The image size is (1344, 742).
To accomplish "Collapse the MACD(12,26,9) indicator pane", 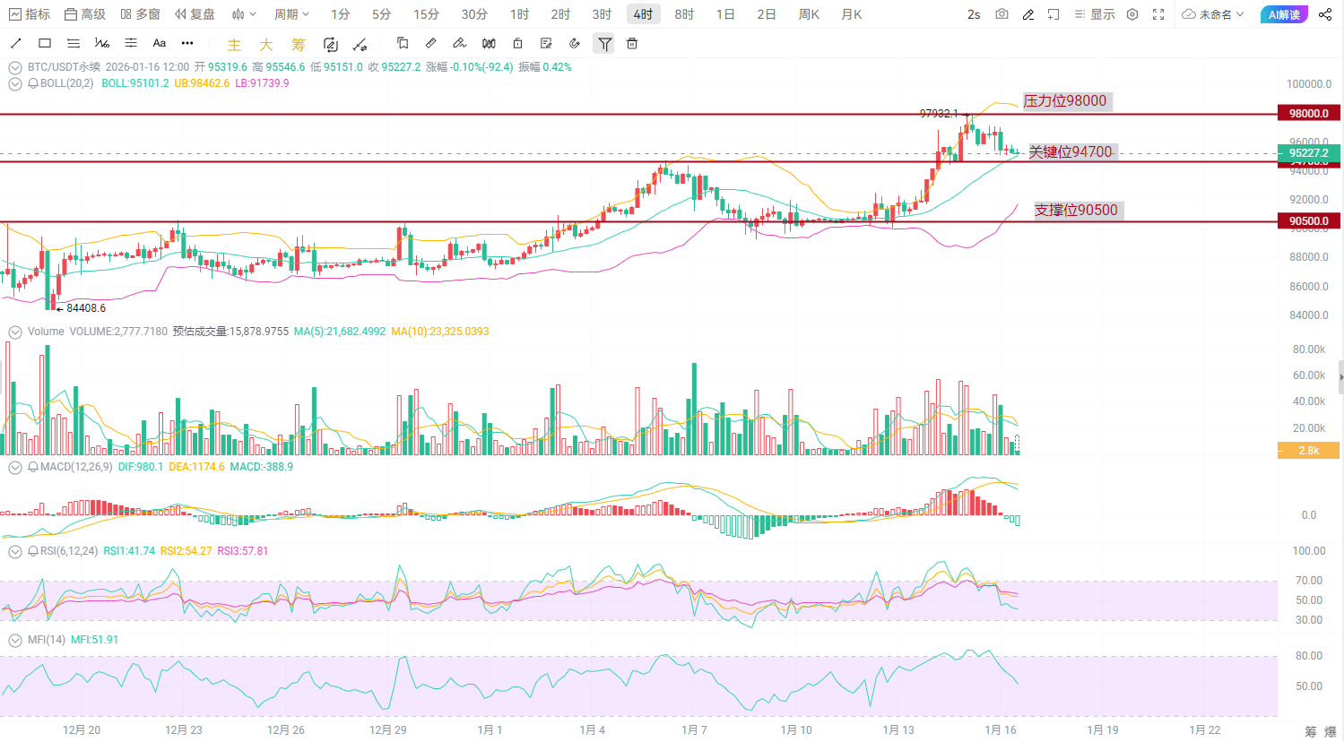I will click(14, 467).
